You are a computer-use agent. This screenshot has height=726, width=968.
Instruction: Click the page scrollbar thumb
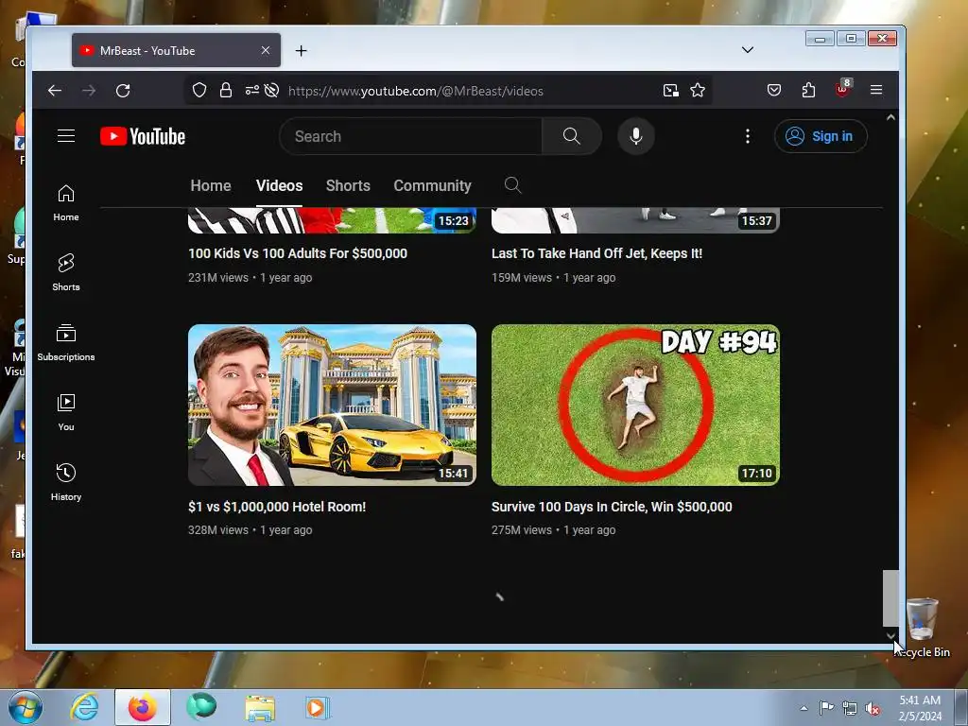(x=890, y=598)
